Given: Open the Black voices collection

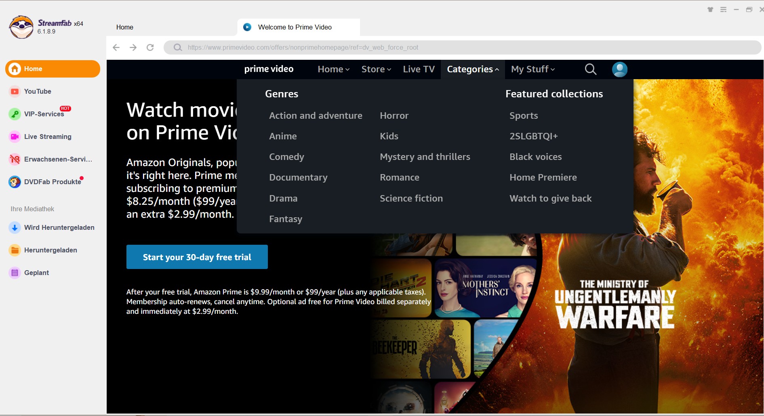Looking at the screenshot, I should pyautogui.click(x=535, y=157).
